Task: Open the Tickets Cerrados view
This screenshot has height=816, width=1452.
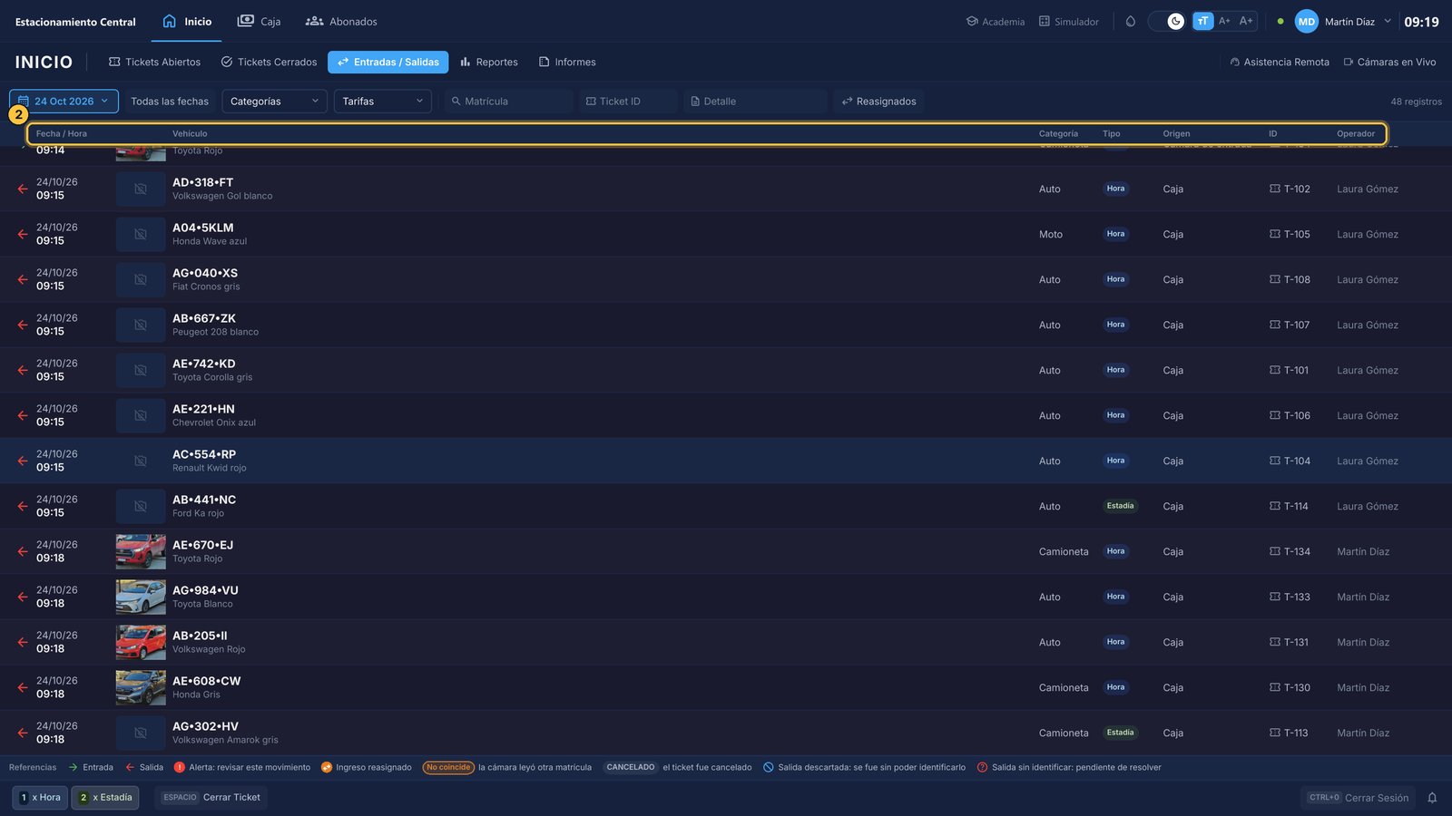Action: tap(269, 62)
